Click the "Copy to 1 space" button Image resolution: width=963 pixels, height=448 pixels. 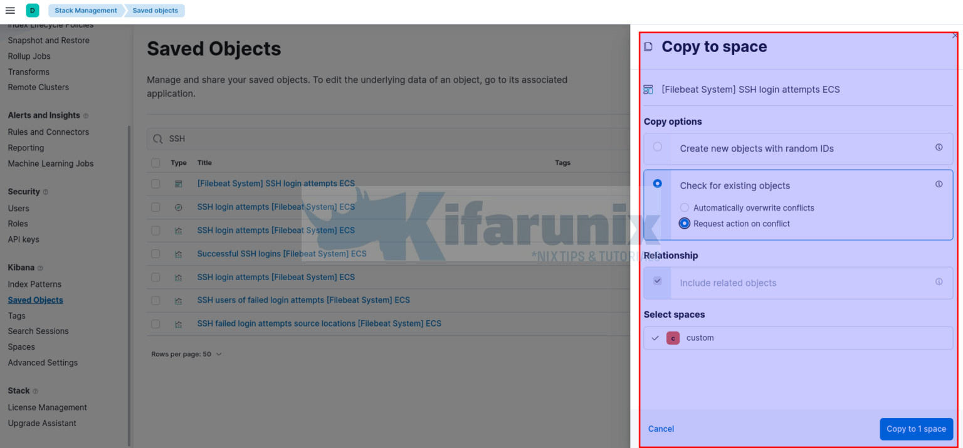coord(916,429)
